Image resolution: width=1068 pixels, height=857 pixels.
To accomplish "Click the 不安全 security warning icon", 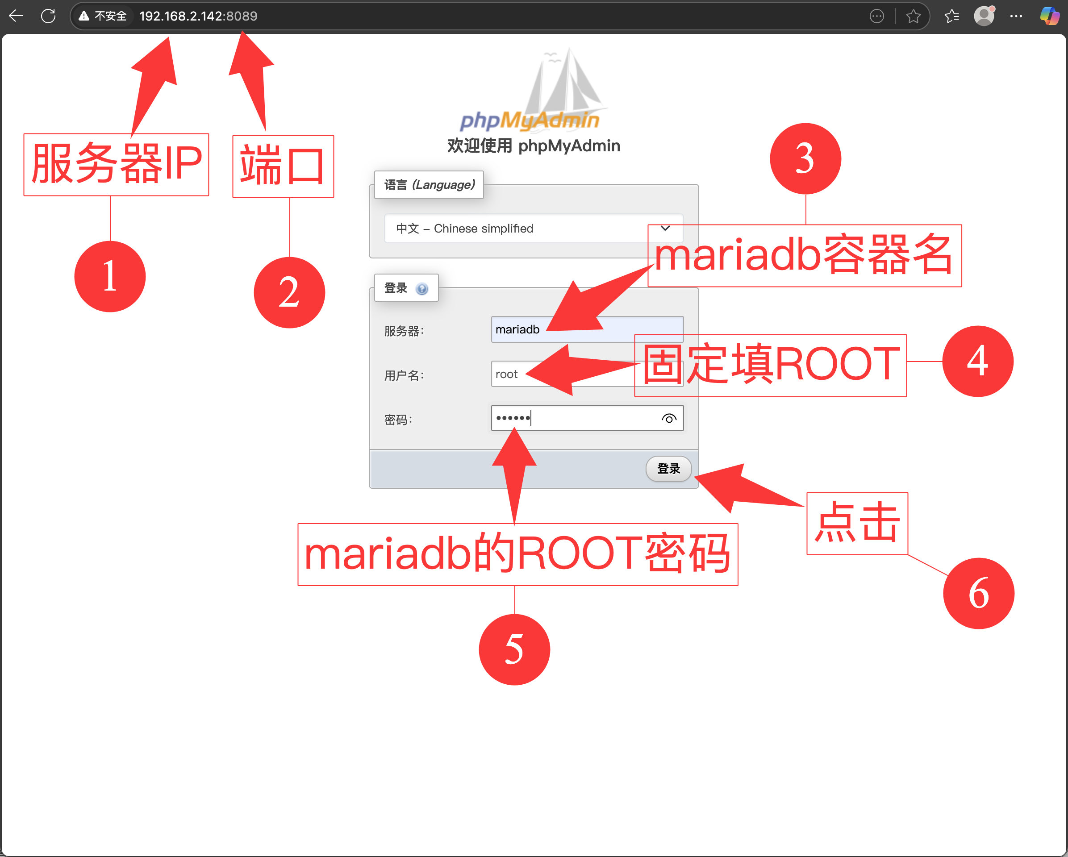I will [x=84, y=17].
